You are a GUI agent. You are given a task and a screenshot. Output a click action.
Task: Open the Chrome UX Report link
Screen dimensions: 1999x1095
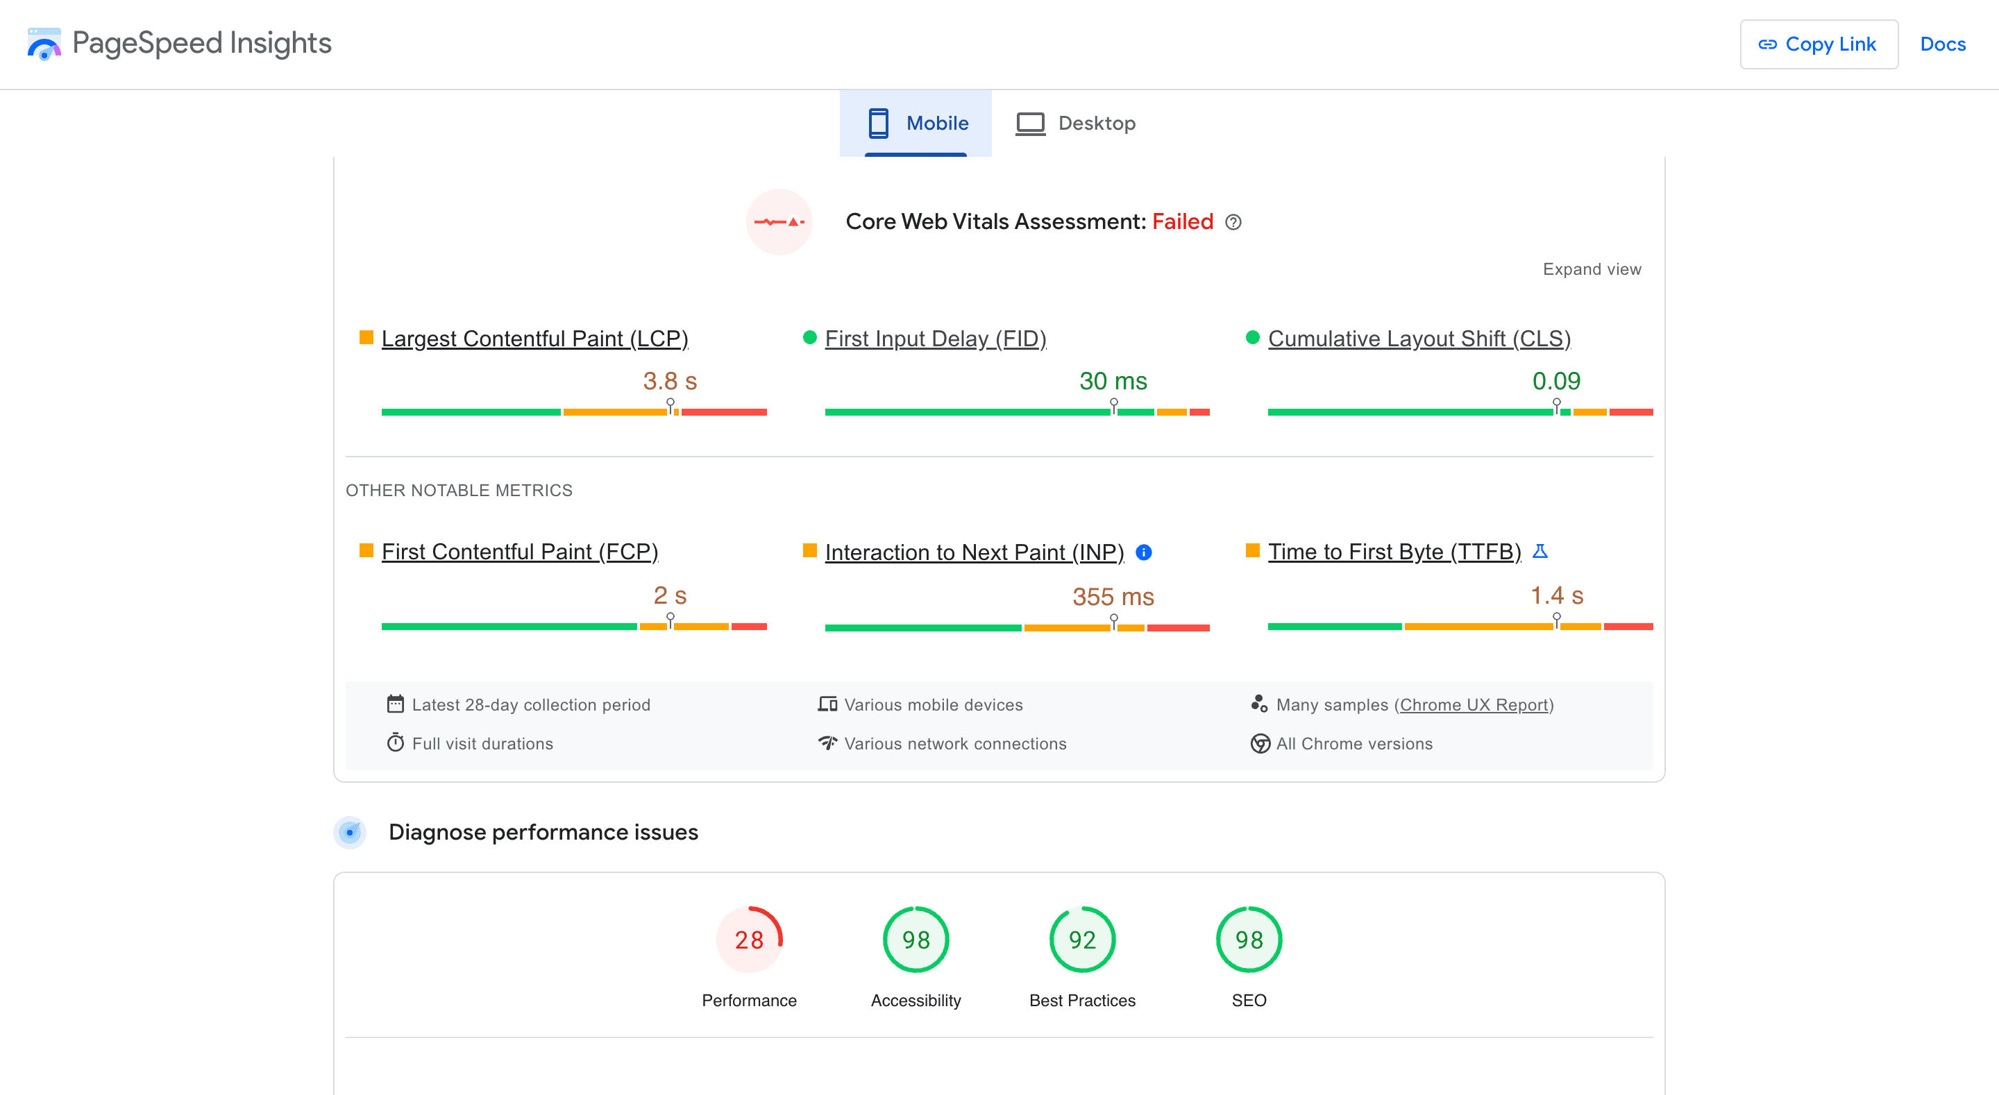tap(1474, 704)
